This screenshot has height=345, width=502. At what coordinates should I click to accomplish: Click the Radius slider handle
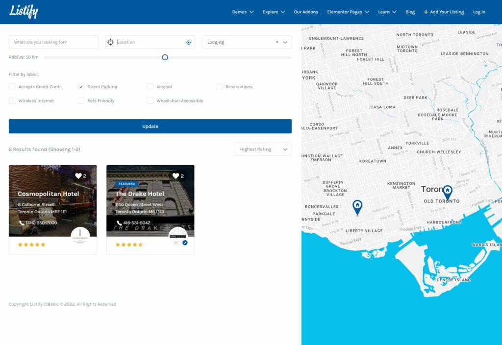[x=165, y=57]
